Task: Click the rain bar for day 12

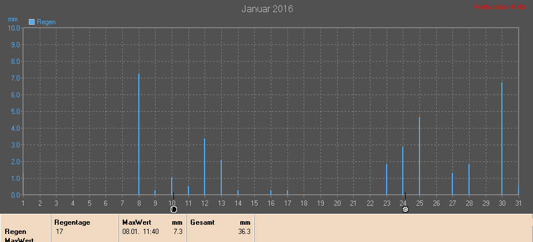Action: tap(205, 166)
